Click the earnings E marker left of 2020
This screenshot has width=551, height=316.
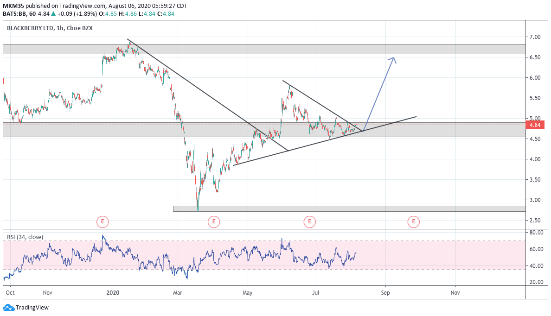tap(103, 221)
